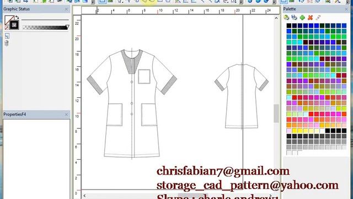The image size is (353, 199).
Task: Click the PropertiesF4 panel title
Action: click(x=15, y=114)
